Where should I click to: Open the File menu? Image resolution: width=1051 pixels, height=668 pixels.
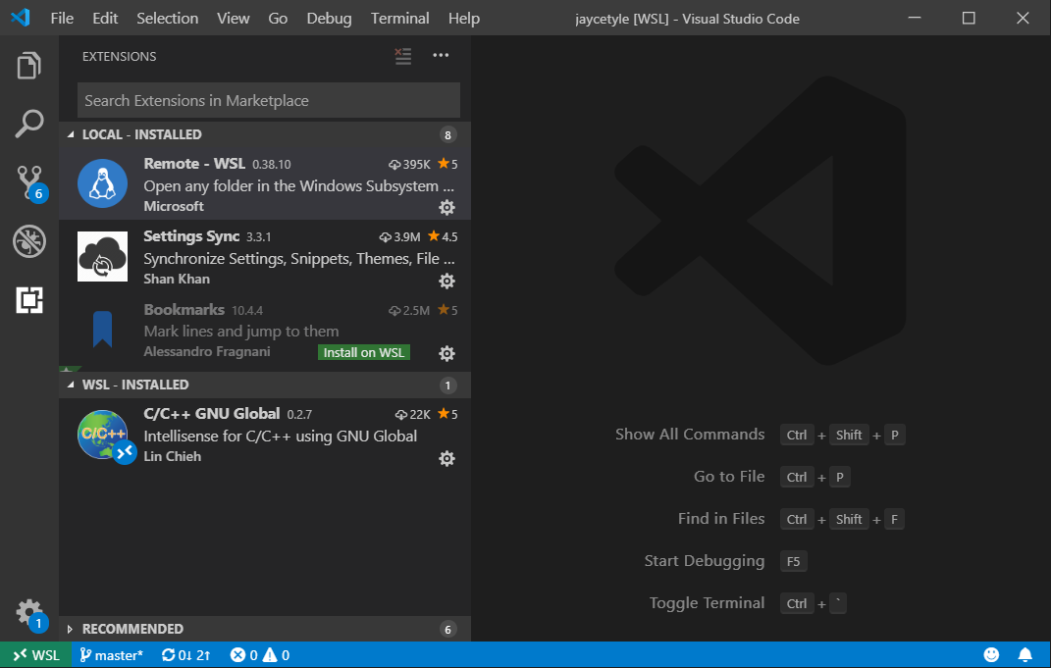point(63,18)
